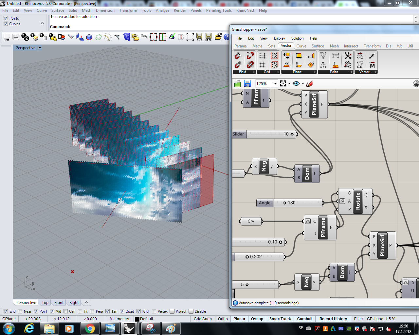
Task: Enable the Perp osnap checkbox
Action: 92,311
